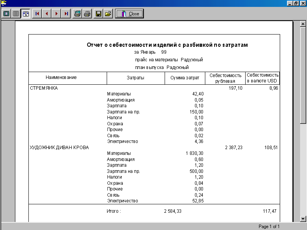Advance to the next page

coord(57,14)
